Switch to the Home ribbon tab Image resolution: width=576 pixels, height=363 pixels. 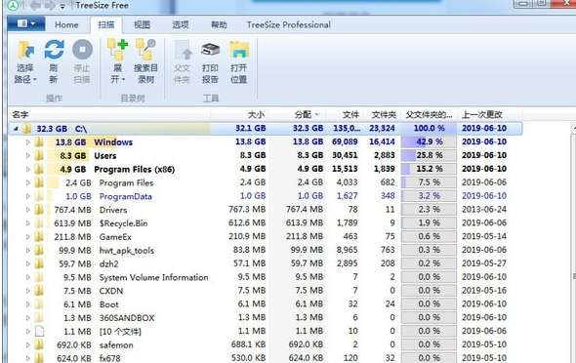[66, 25]
